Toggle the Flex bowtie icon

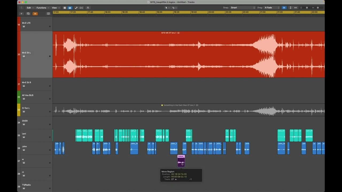tap(81, 8)
